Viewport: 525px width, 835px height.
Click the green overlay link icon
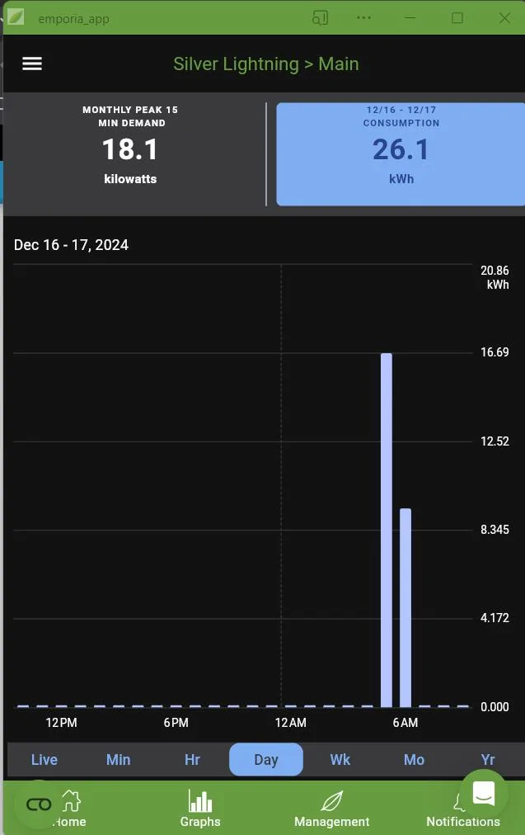[x=39, y=804]
